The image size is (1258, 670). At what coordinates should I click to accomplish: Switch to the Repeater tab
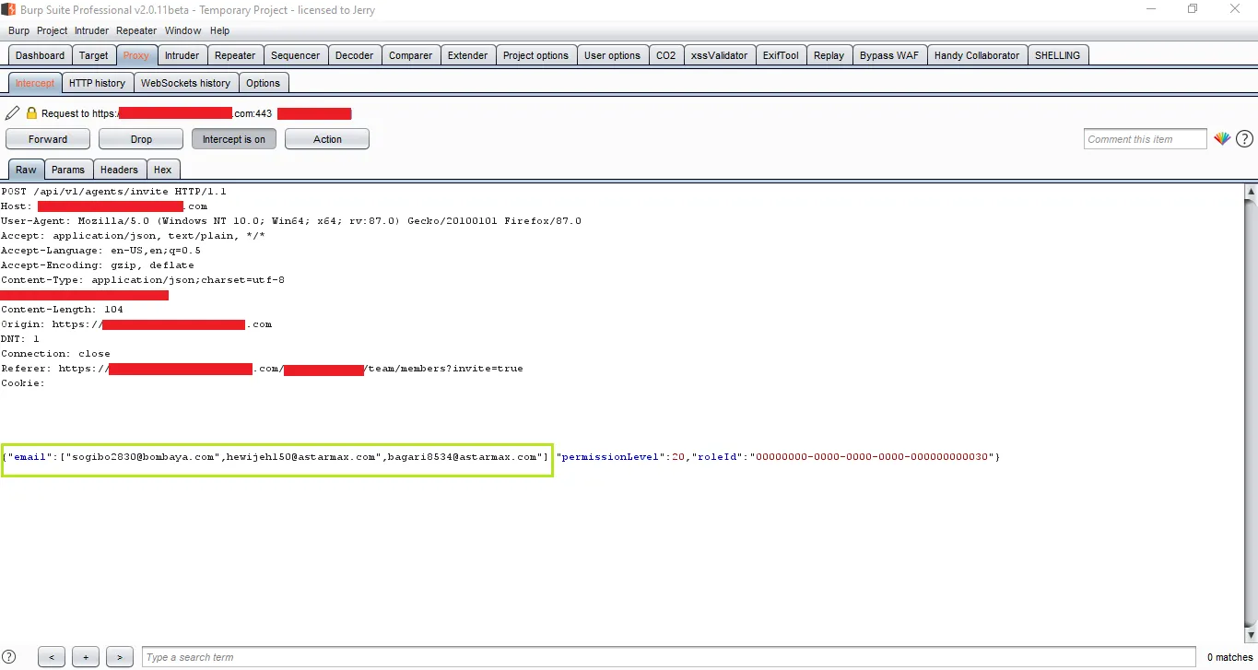pos(235,55)
